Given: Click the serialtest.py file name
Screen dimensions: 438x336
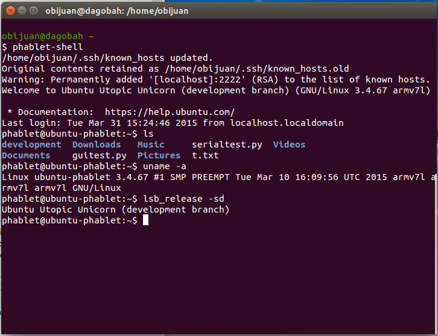Looking at the screenshot, I should pos(226,145).
